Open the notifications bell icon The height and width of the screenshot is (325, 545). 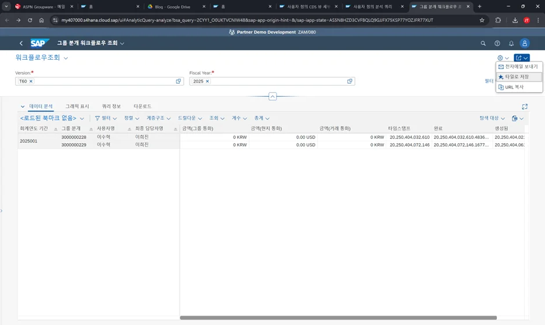click(x=511, y=43)
